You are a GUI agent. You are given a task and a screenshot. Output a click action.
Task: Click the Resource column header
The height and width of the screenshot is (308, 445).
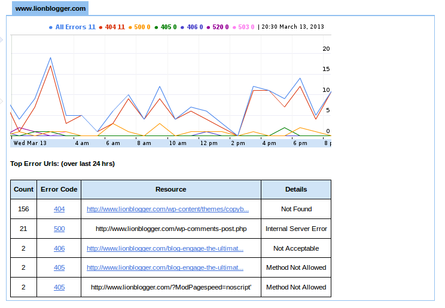[170, 189]
